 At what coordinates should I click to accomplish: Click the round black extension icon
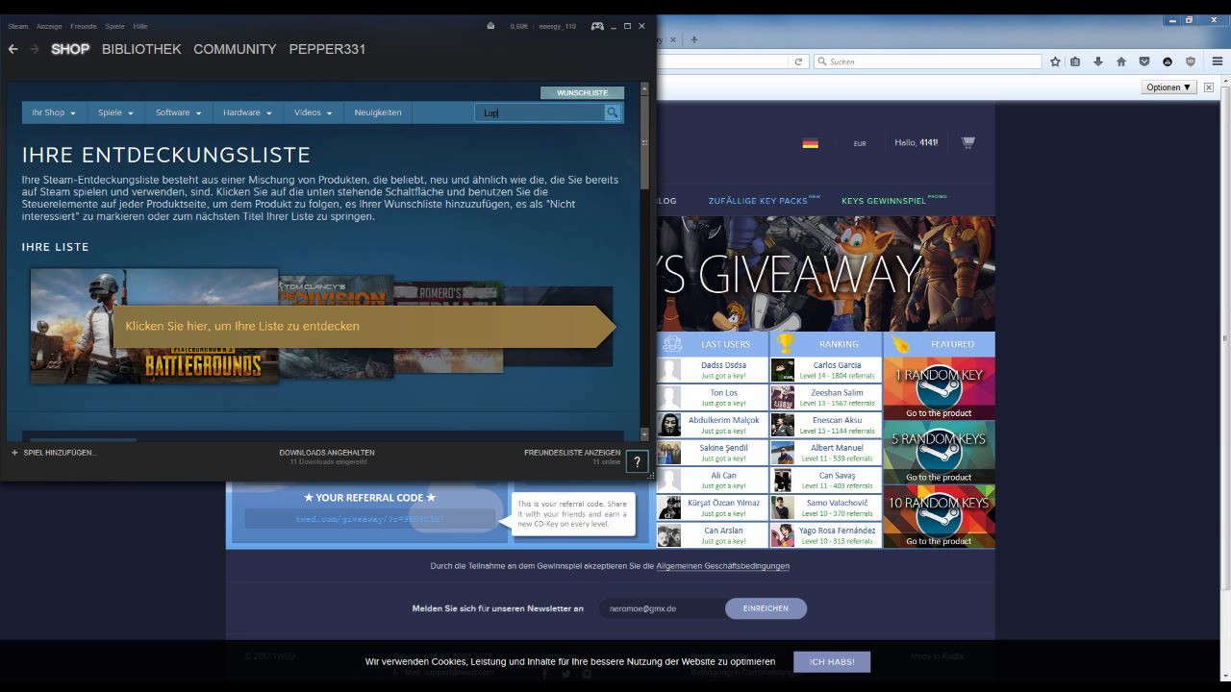click(x=1168, y=62)
